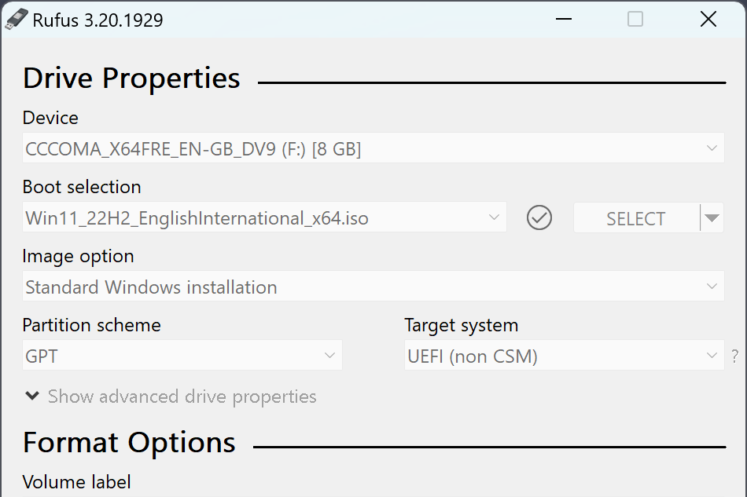
Task: Open the Boot selection ISO dropdown
Action: coord(264,217)
